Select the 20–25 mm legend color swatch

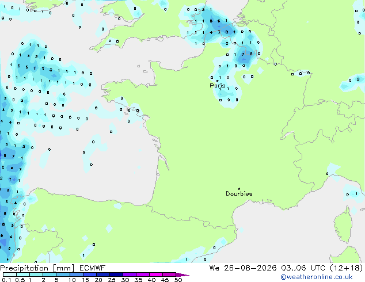pos(102,275)
